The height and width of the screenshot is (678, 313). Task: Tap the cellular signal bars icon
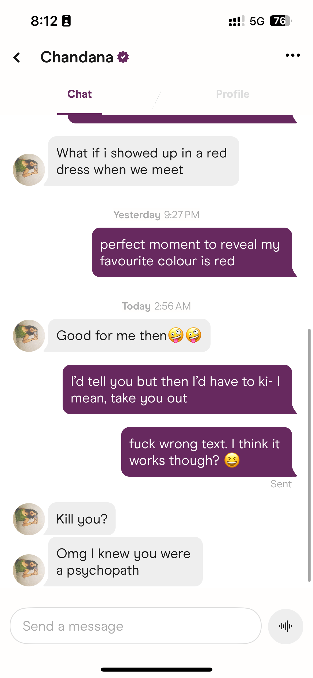pos(236,21)
